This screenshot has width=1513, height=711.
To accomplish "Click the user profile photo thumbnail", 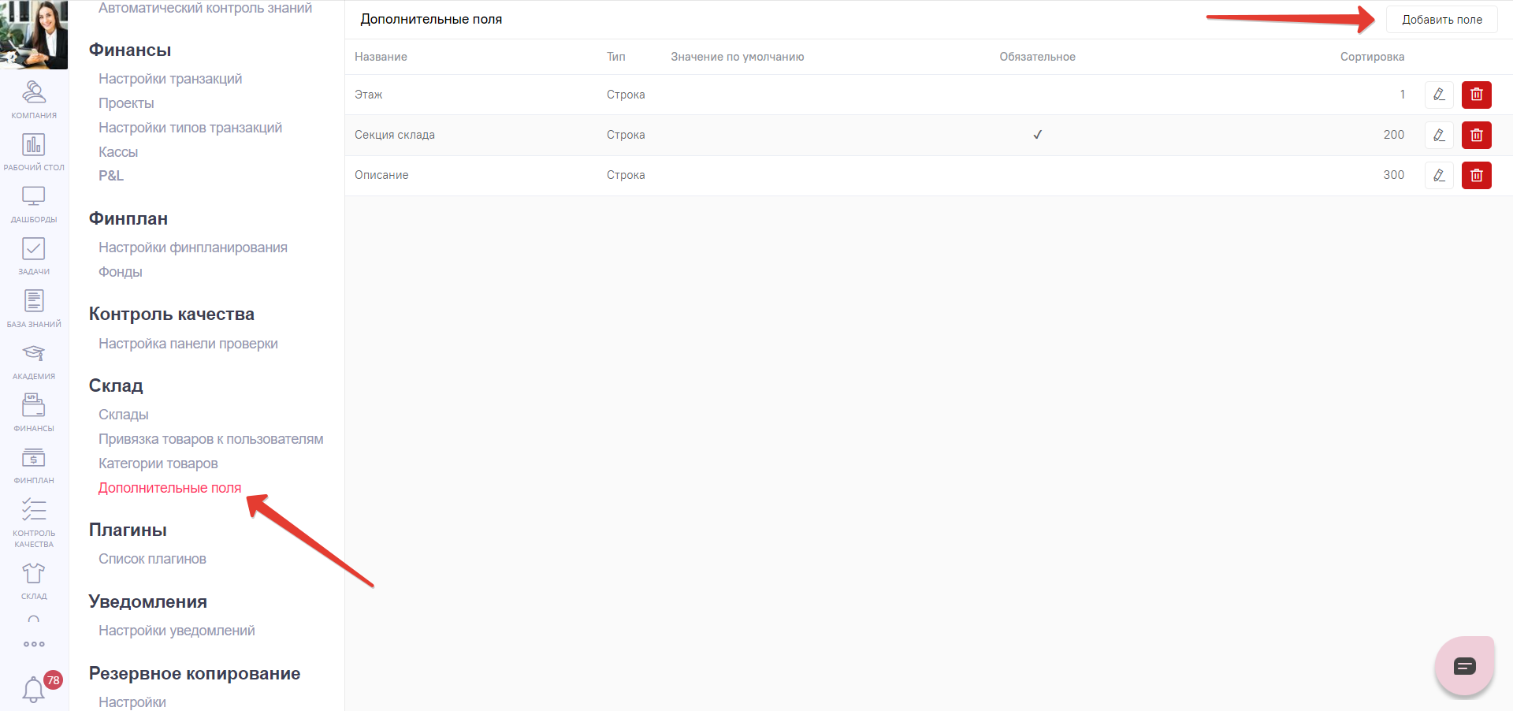I will click(x=34, y=35).
